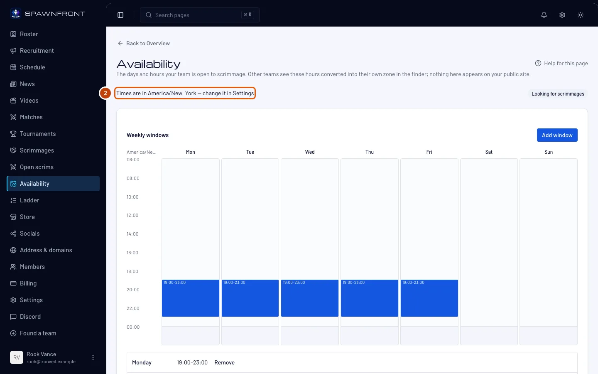Click the Looking for scrimmages badge
598x374 pixels.
coord(558,94)
